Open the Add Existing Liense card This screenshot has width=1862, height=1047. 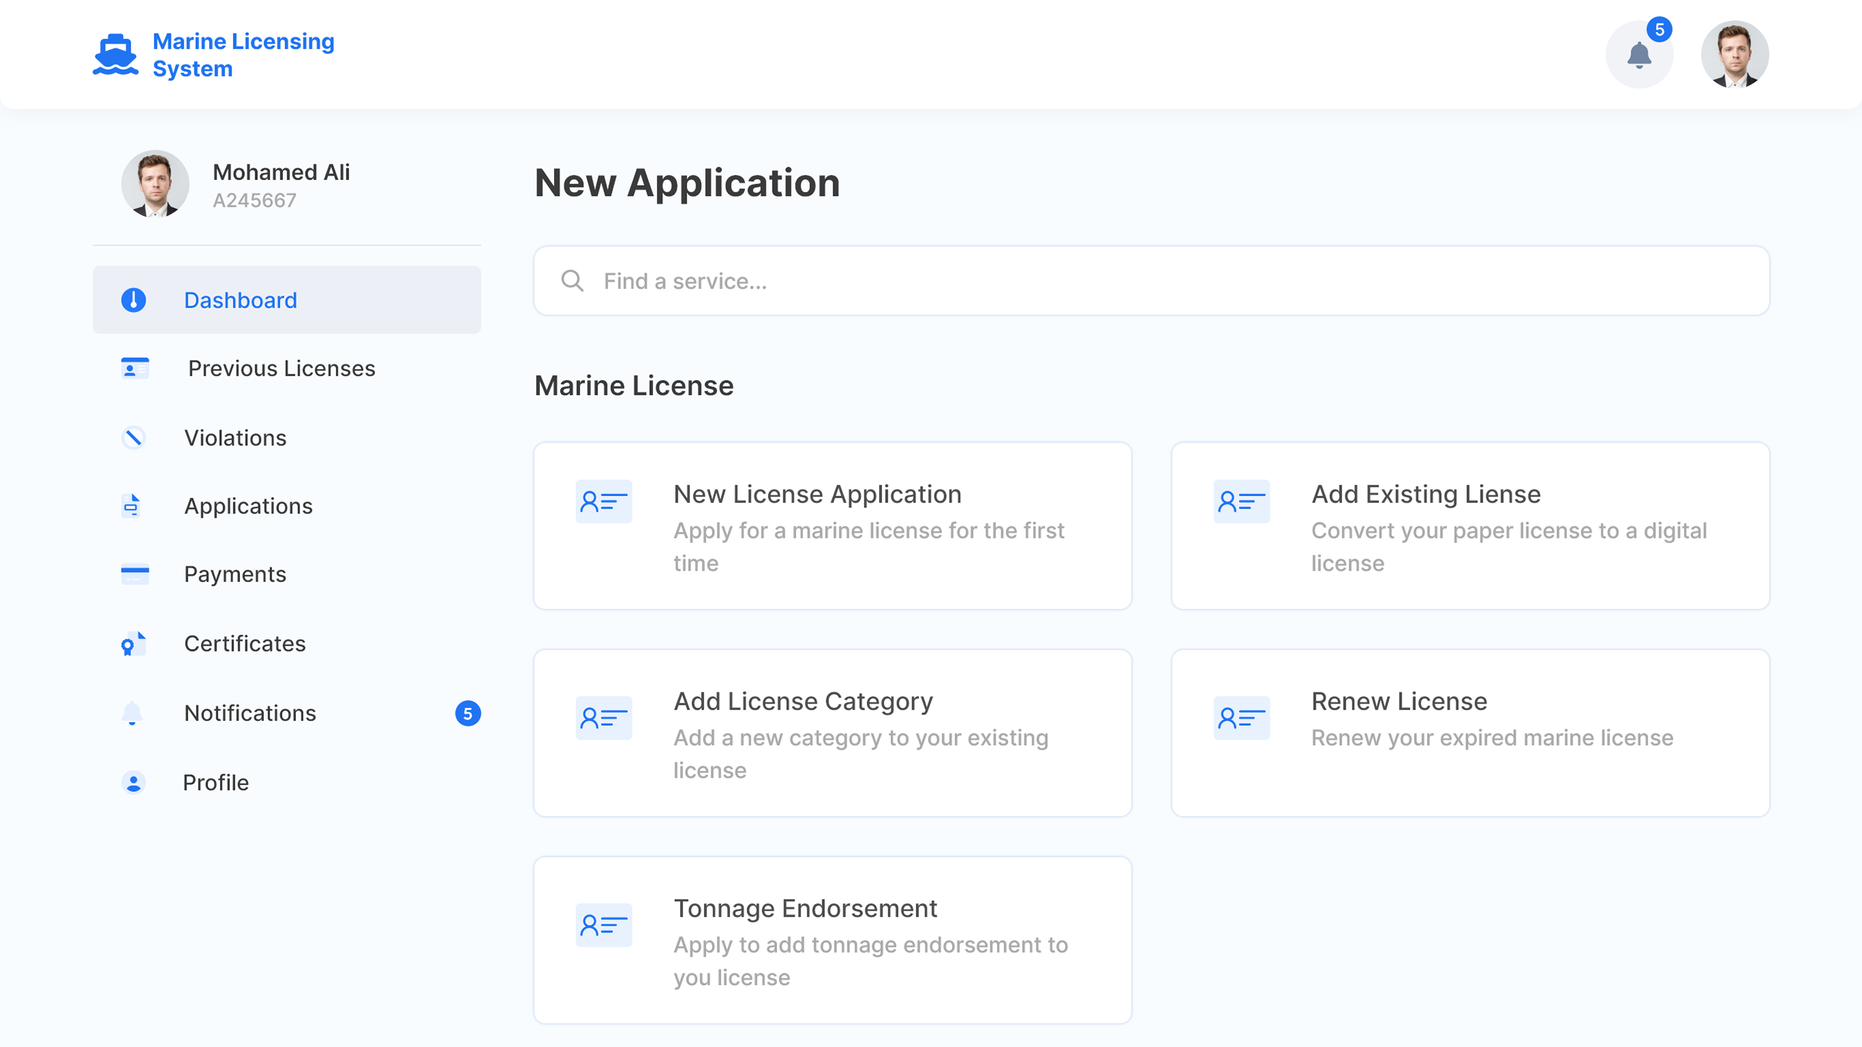tap(1470, 526)
